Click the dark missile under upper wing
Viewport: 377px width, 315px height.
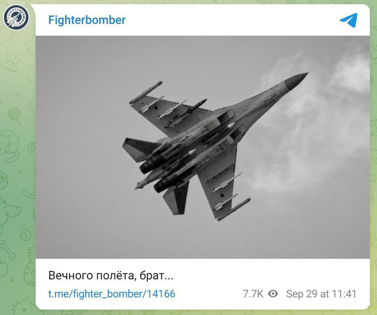tap(186, 113)
